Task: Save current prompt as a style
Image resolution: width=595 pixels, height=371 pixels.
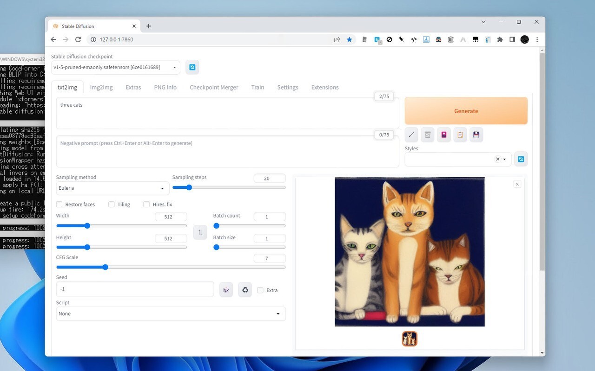Action: (476, 134)
